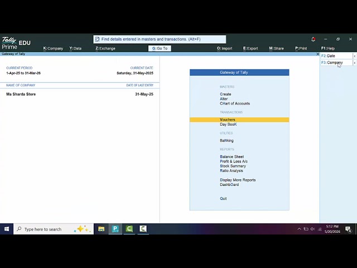This screenshot has height=268, width=357.
Task: Open the F1: Help menu
Action: point(328,49)
